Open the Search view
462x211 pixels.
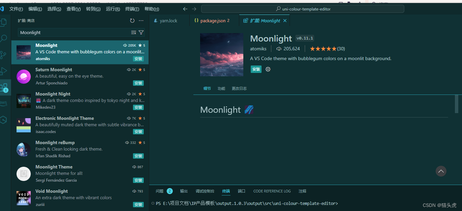click(x=4, y=38)
